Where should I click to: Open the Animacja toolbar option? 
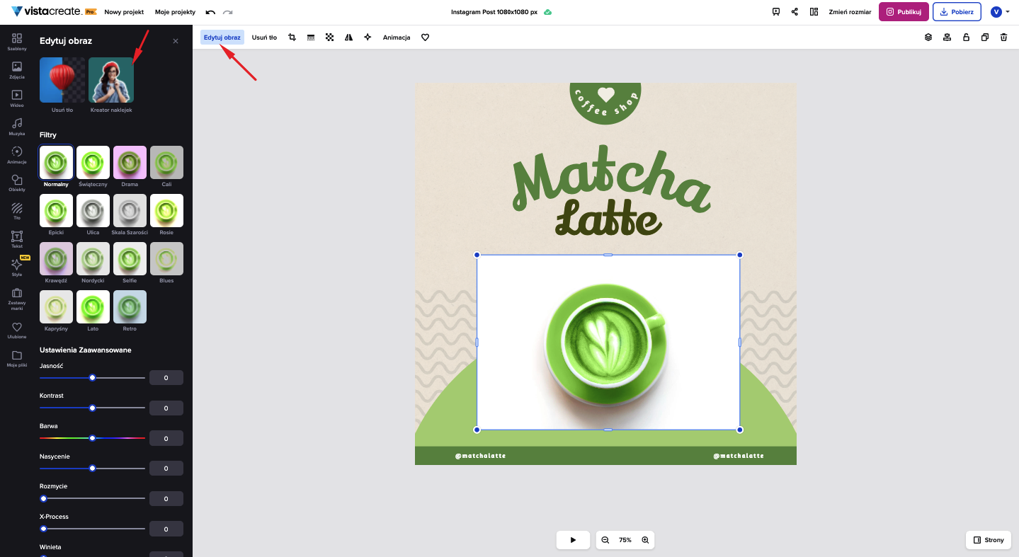[x=397, y=38]
